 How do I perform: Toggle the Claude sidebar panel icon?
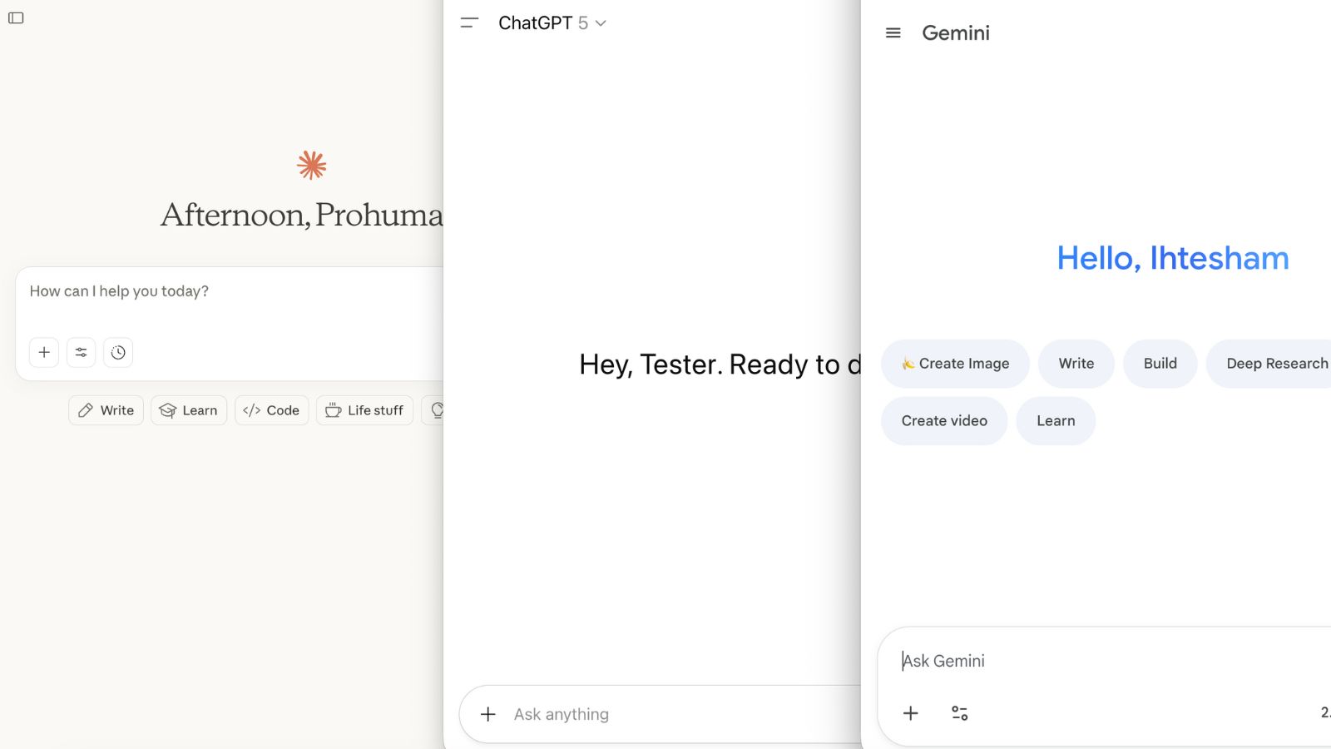pos(16,18)
